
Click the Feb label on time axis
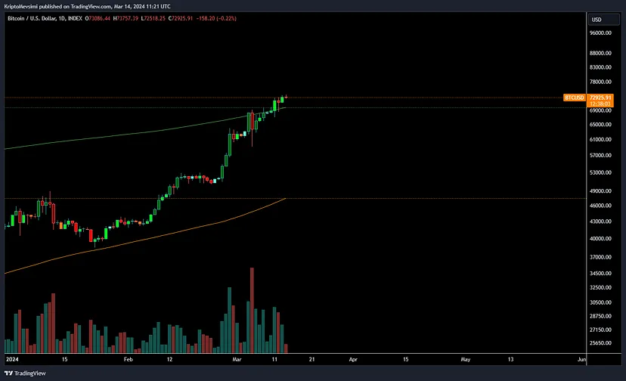129,359
